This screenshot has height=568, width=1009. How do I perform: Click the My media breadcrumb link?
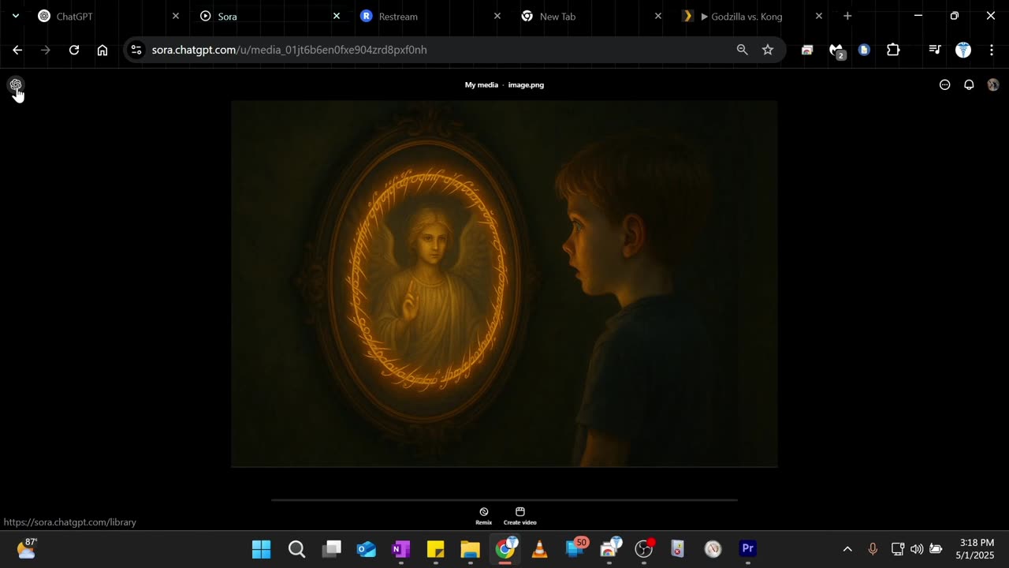click(x=481, y=85)
